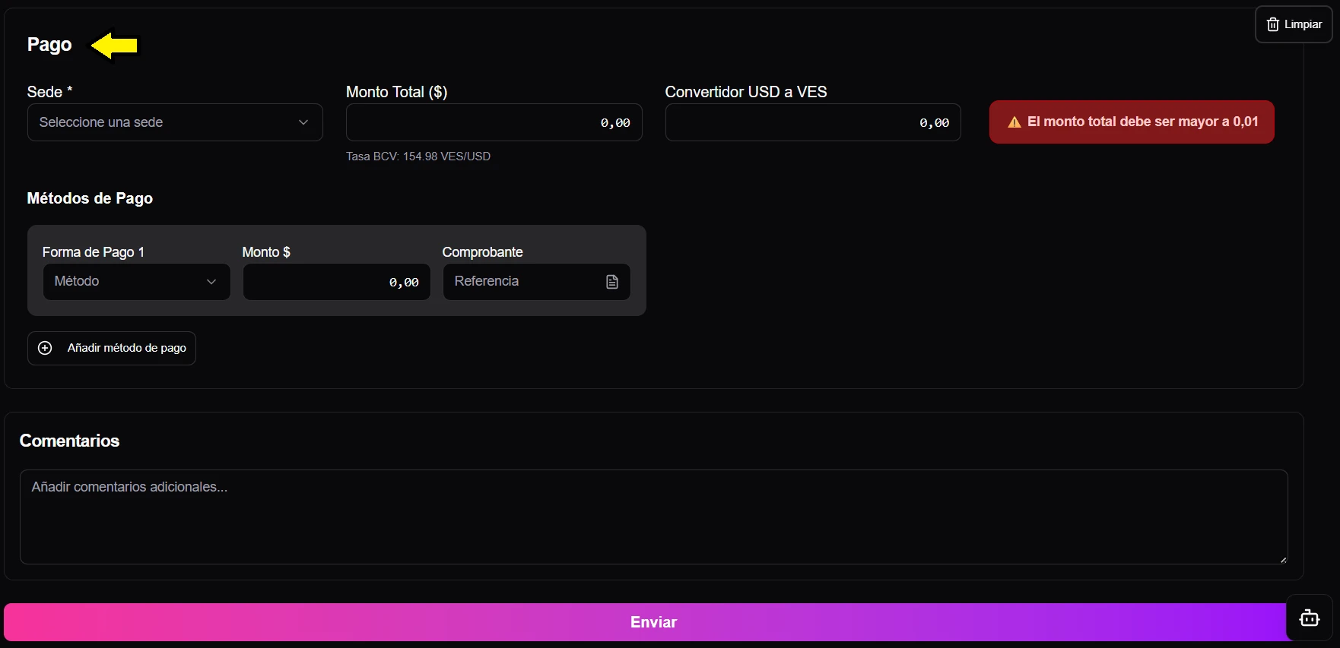Focus the Monto Total ($) input

click(x=494, y=122)
